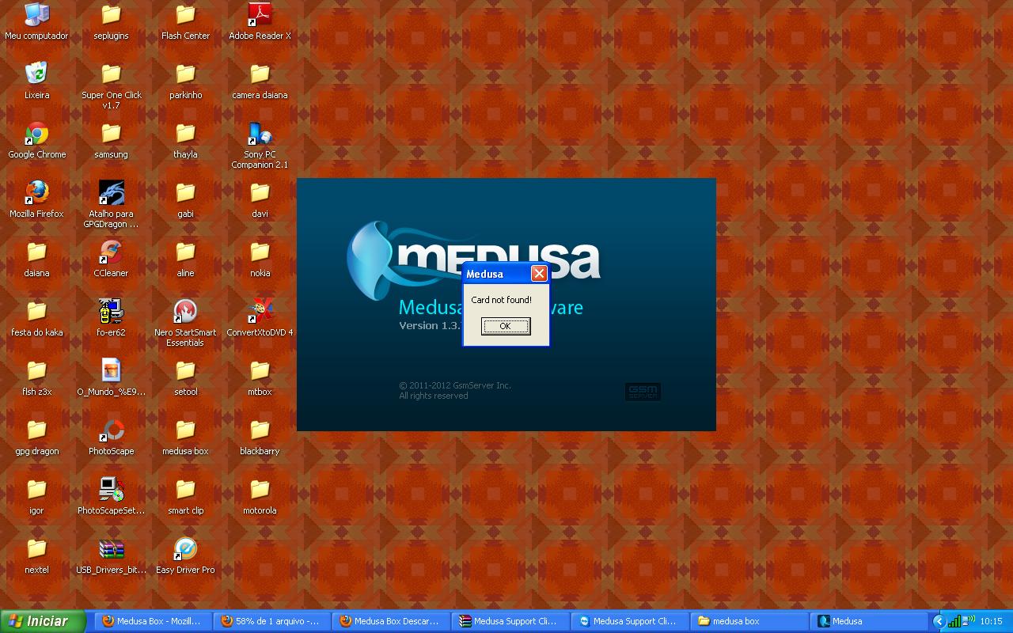
Task: Switch to 58% de 1 arquivo download window
Action: click(x=272, y=621)
